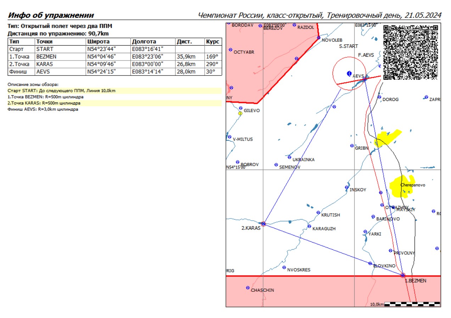Click the "Курс" column header
This screenshot has width=451, height=318.
pyautogui.click(x=213, y=41)
